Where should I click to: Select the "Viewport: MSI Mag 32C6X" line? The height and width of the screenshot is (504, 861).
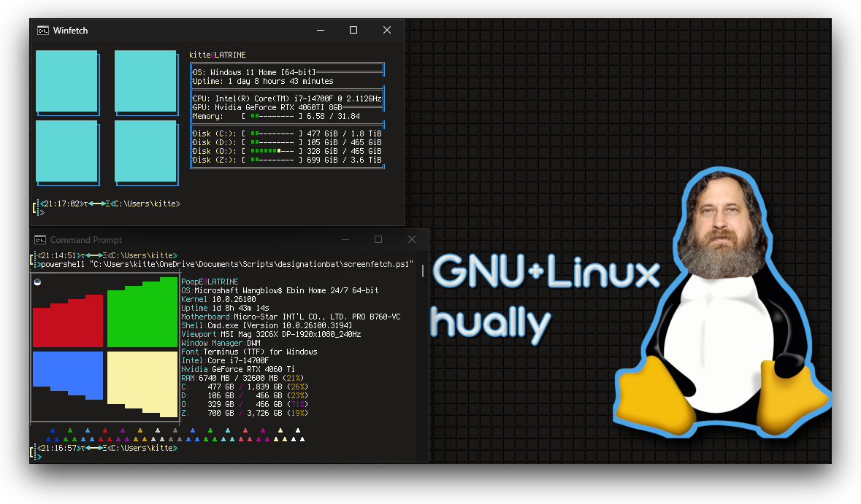[x=271, y=335]
